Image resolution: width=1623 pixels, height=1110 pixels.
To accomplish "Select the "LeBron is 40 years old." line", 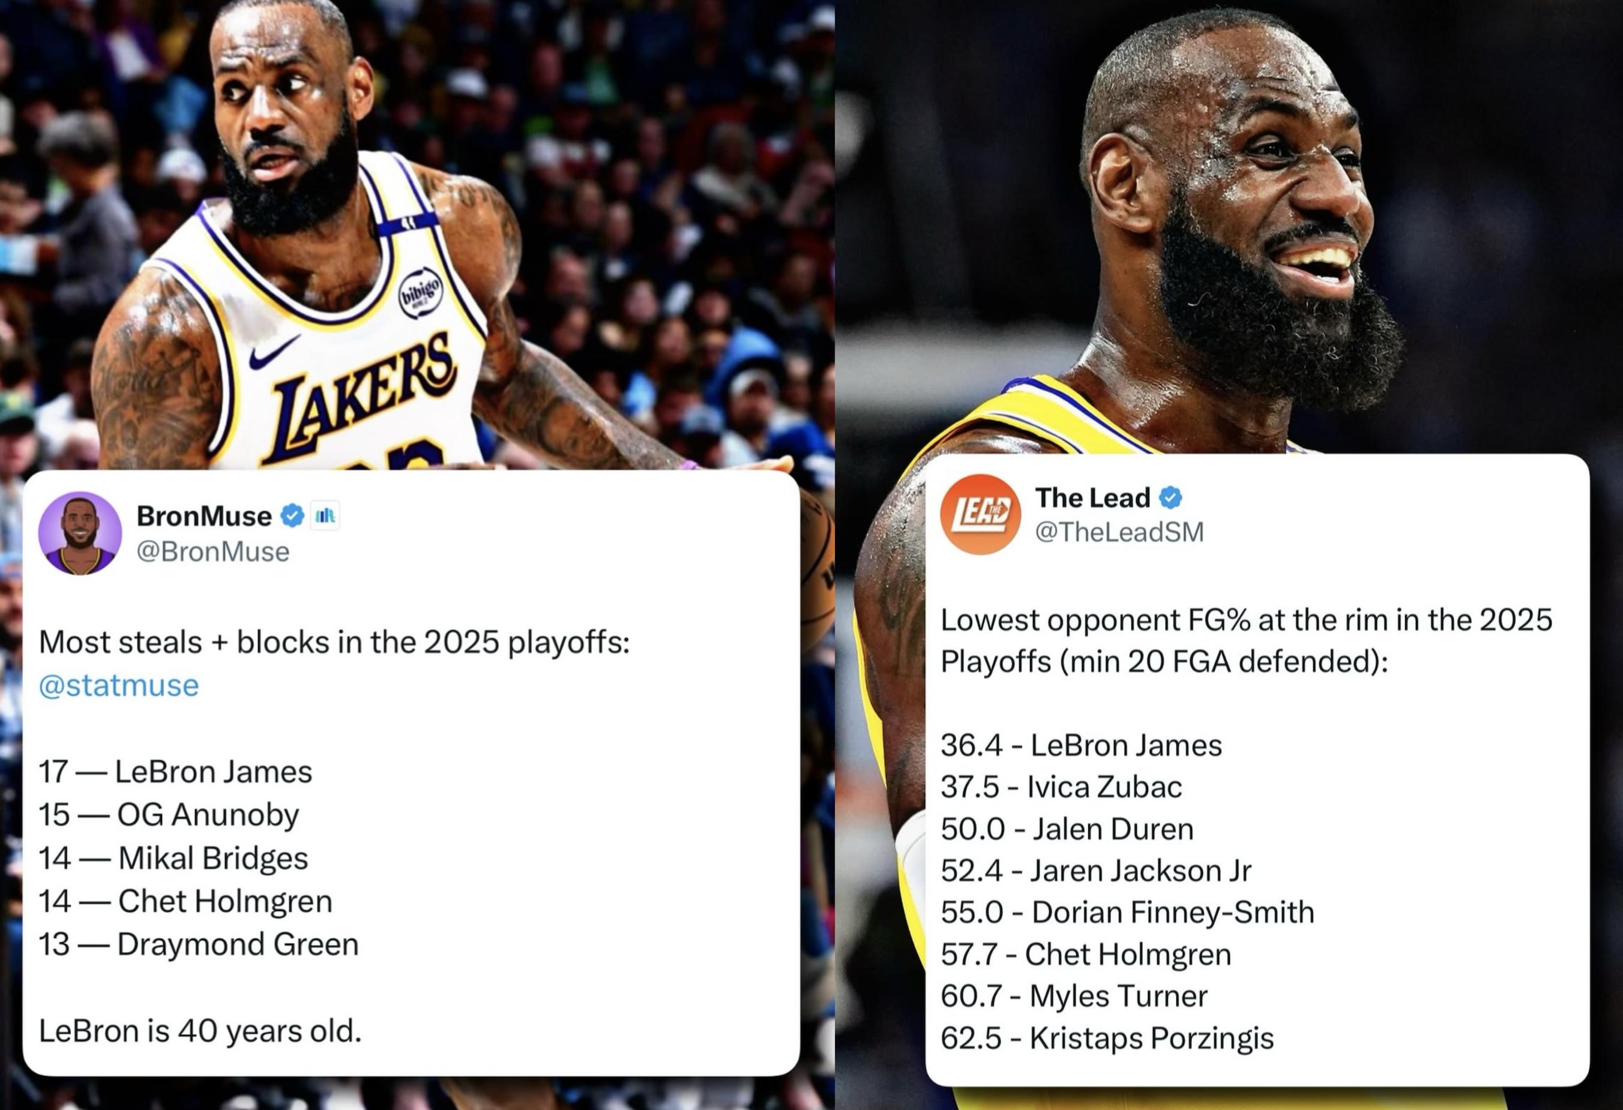I will tap(200, 1031).
